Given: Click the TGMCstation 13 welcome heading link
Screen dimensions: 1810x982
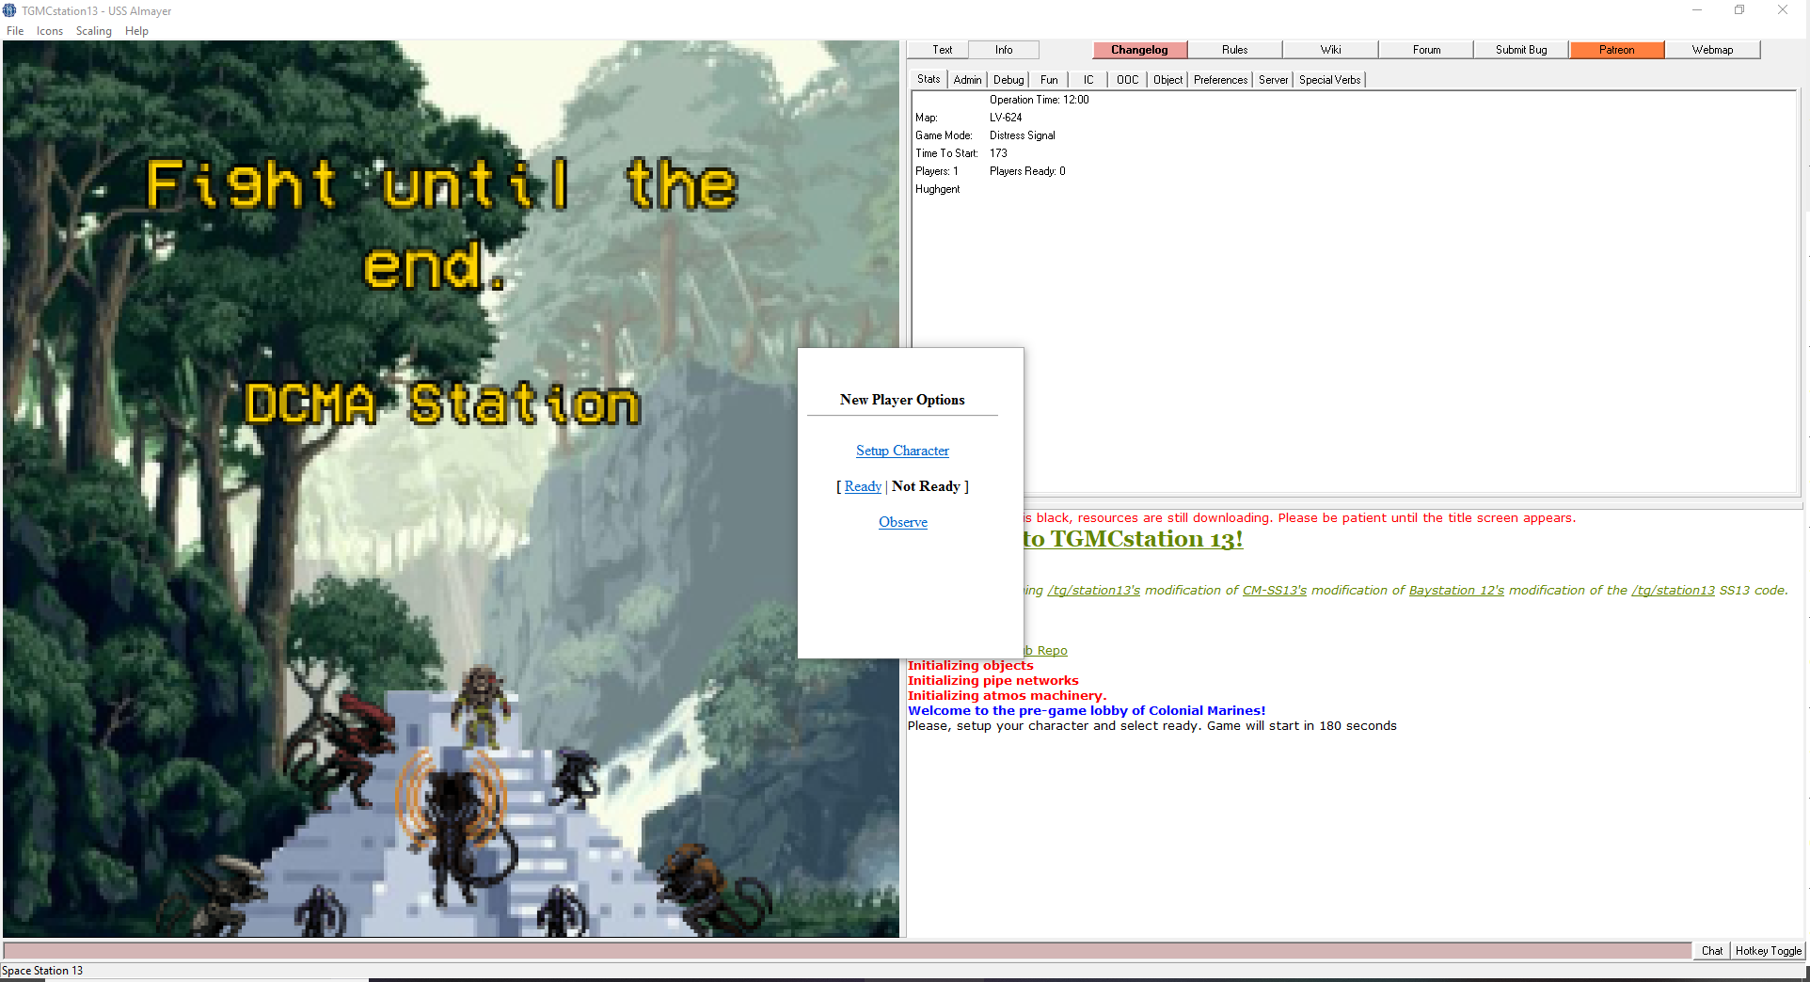Looking at the screenshot, I should pos(1133,539).
